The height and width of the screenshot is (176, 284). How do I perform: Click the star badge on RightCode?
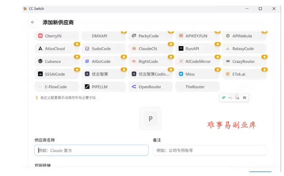pyautogui.click(x=171, y=57)
